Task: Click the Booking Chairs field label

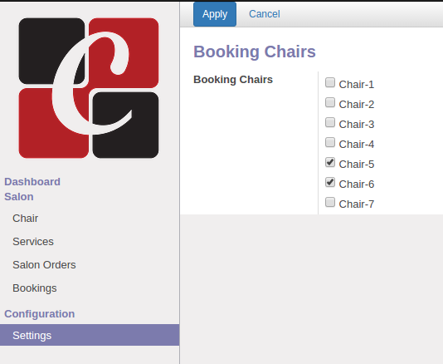Action: (x=233, y=80)
